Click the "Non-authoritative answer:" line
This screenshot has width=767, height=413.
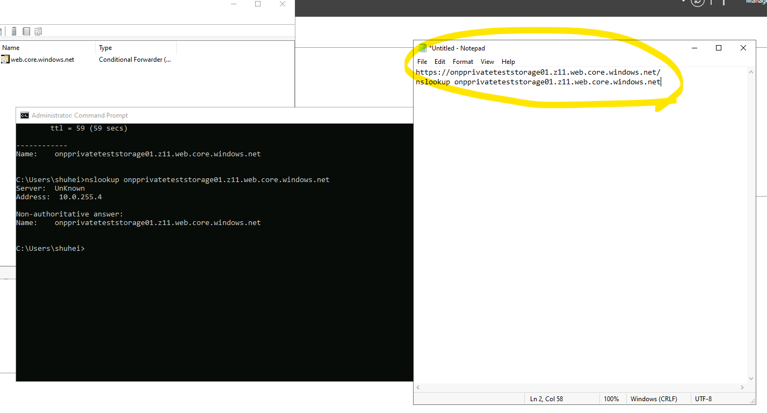70,214
